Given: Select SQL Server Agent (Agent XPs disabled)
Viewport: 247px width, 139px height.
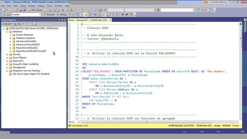Looking at the screenshot, I should tap(31, 74).
